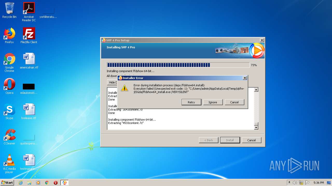Open Internet Explorer from the taskbar
The image size is (332, 186).
click(20, 183)
